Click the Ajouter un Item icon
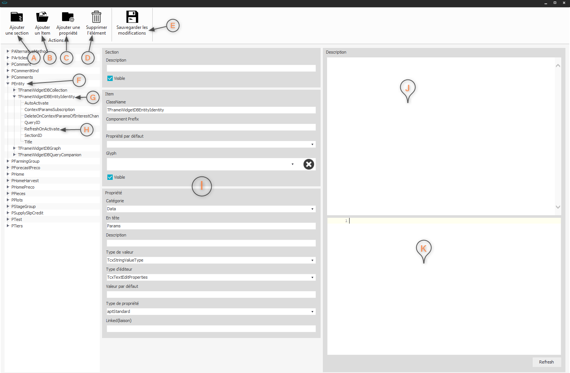This screenshot has height=373, width=570. click(42, 17)
